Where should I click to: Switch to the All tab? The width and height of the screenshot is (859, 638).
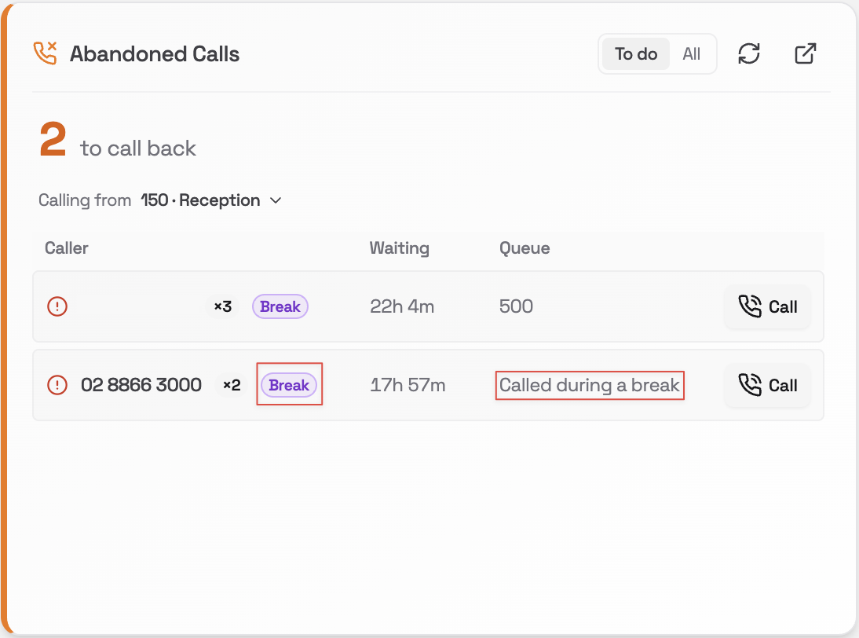pyautogui.click(x=692, y=53)
